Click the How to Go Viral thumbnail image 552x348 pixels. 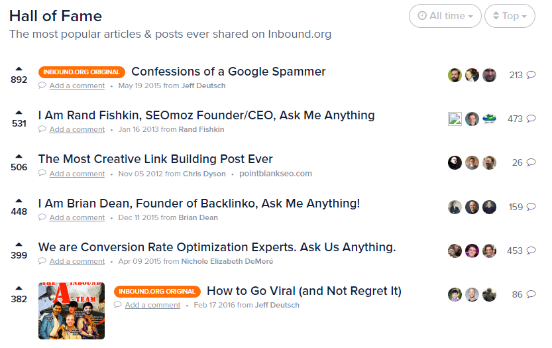[x=72, y=311]
